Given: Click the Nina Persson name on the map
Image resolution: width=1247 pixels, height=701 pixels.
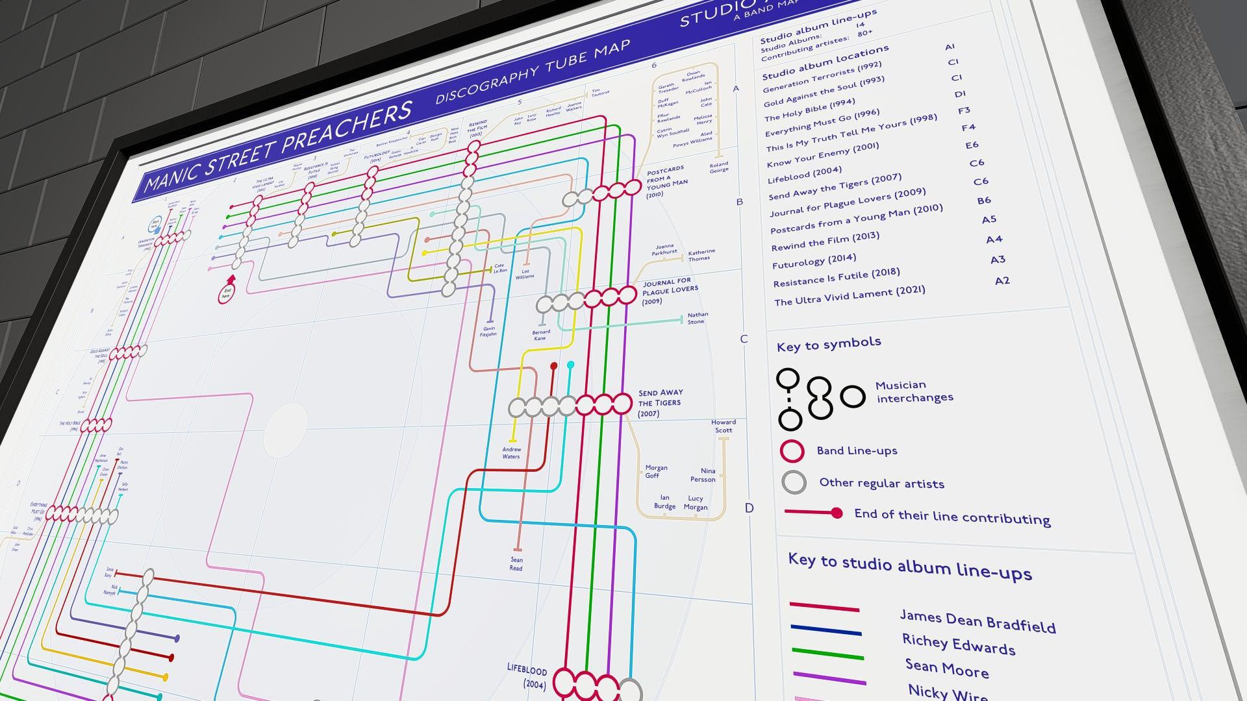Looking at the screenshot, I should pyautogui.click(x=703, y=475).
